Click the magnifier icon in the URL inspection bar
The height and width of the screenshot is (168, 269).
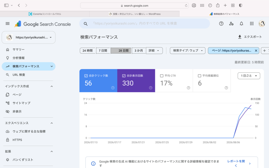(x=86, y=24)
